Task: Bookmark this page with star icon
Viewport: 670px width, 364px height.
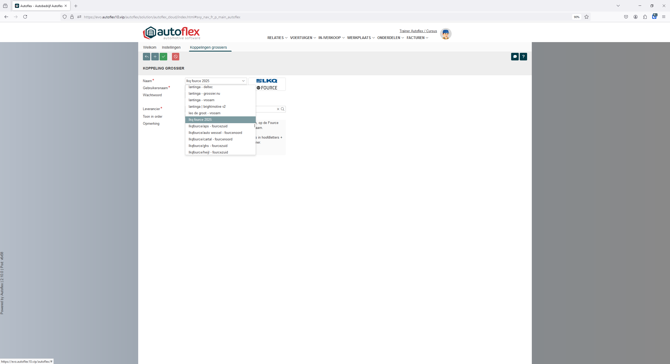Action: pyautogui.click(x=587, y=17)
